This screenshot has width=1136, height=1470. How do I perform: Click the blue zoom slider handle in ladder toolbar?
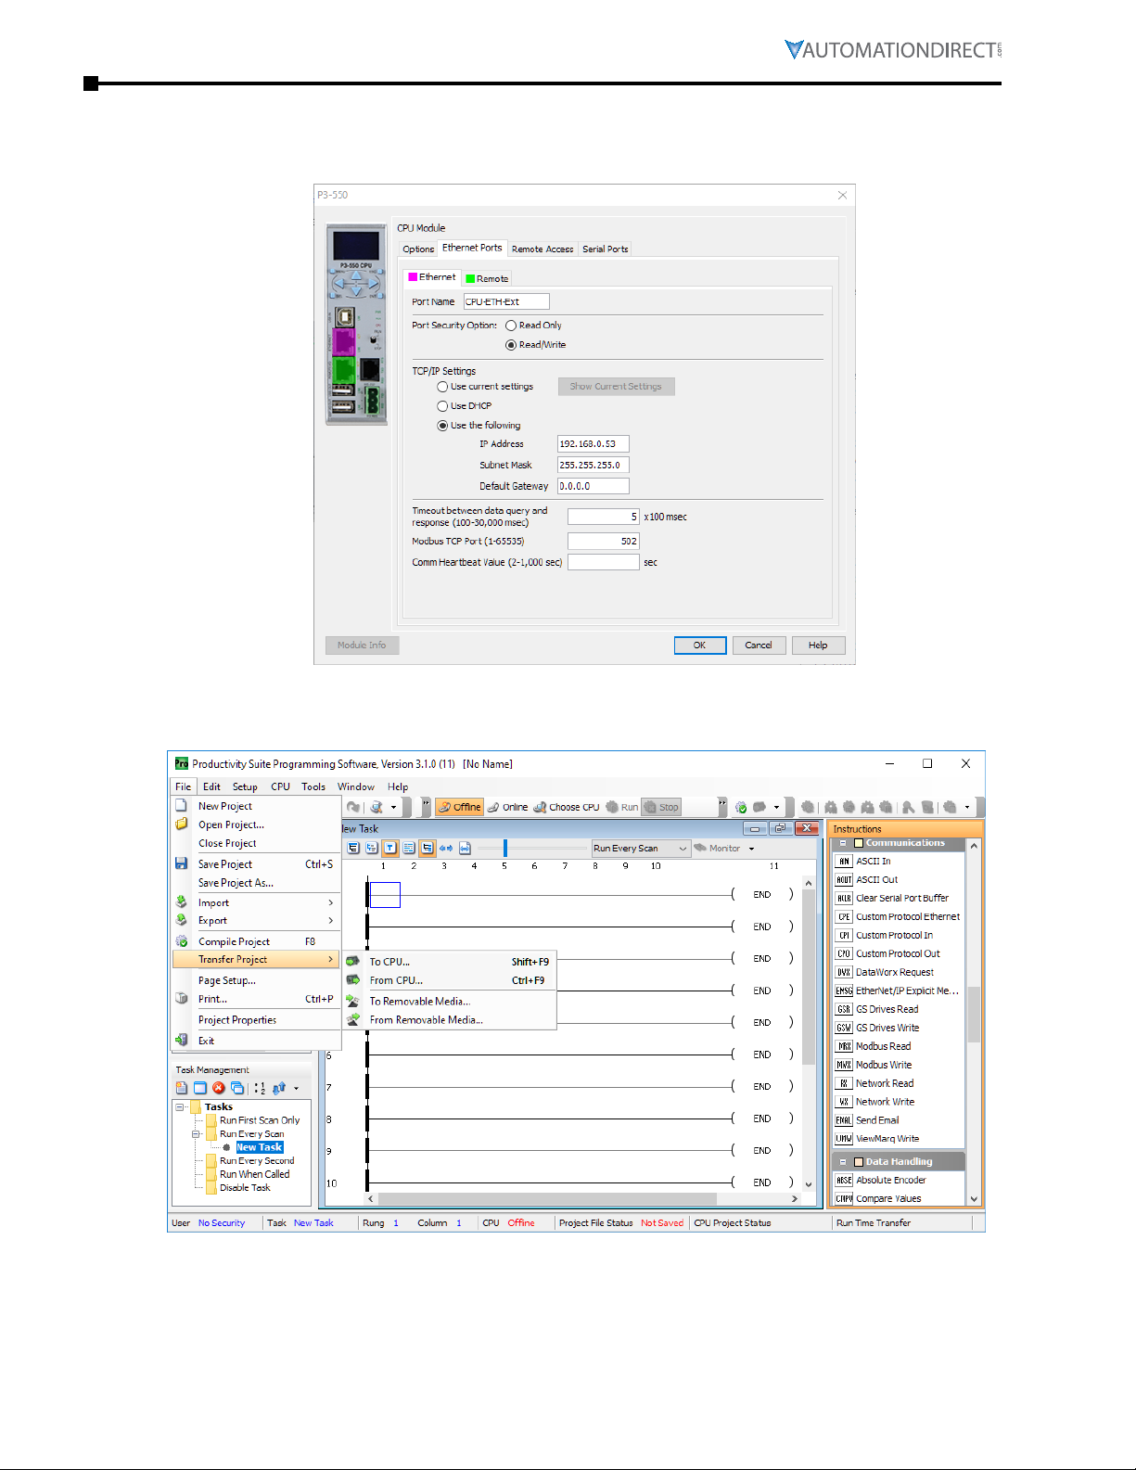tap(505, 848)
